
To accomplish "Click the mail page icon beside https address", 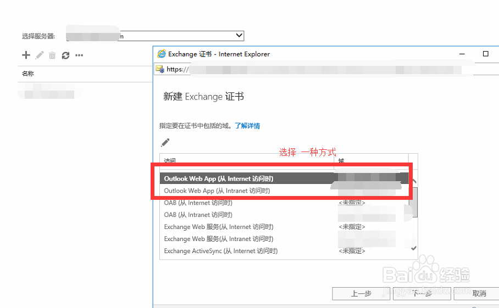I will tap(160, 69).
